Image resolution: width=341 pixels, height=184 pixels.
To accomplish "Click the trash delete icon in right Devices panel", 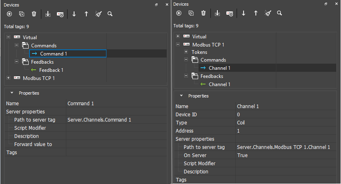I will point(203,13).
